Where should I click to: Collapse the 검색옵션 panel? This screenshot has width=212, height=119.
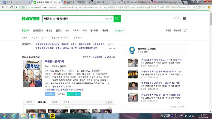(x=119, y=31)
